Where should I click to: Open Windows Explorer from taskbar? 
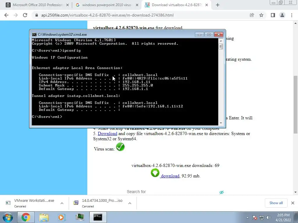click(x=44, y=217)
